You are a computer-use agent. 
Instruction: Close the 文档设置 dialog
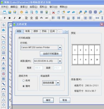pos(102,24)
